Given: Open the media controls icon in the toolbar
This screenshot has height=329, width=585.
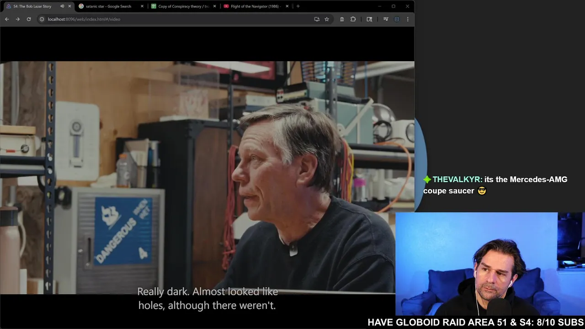Looking at the screenshot, I should click(x=386, y=19).
